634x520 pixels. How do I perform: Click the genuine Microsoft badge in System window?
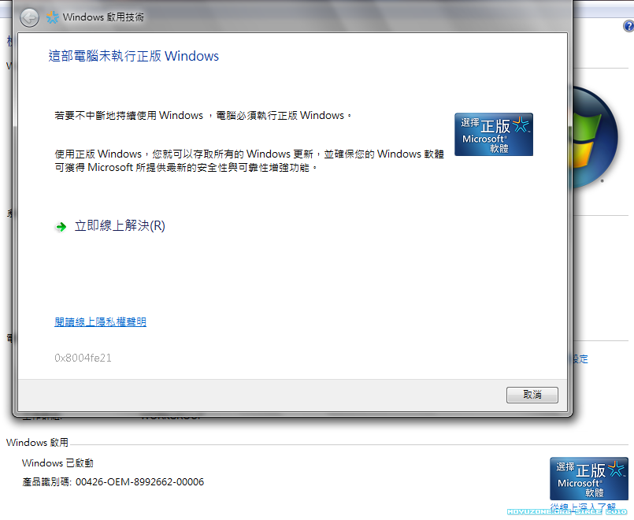(x=589, y=479)
